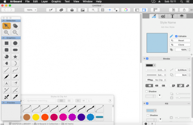
Task: Open the stroke width dropdown
Action: pos(156,70)
